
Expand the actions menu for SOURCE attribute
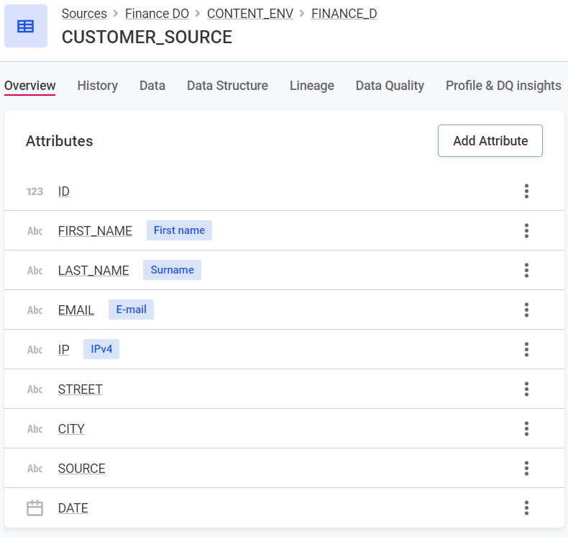[x=526, y=469]
